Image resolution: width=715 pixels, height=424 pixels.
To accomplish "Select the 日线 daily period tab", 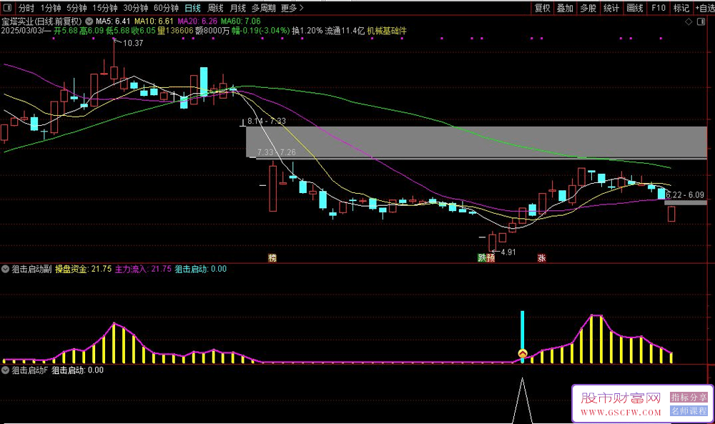I will tap(192, 8).
